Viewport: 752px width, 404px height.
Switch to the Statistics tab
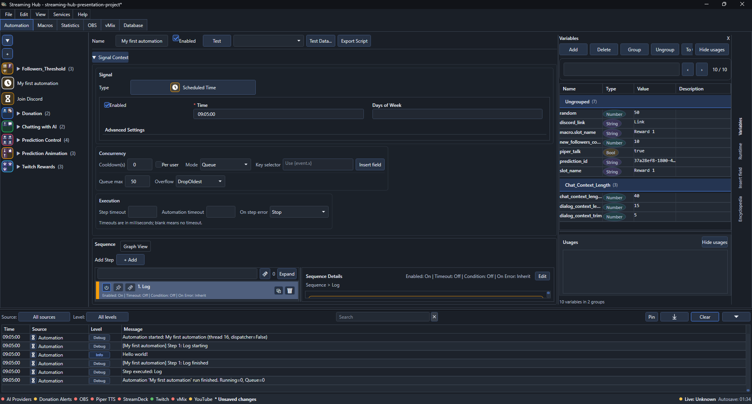[x=70, y=25]
